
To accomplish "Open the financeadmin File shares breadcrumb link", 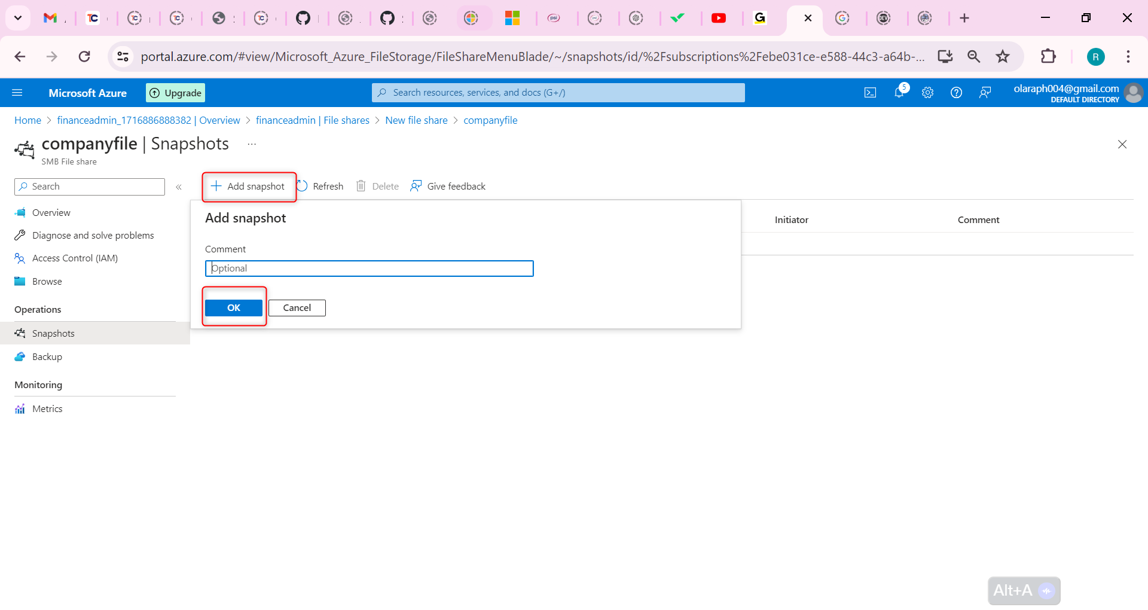I will [x=312, y=120].
